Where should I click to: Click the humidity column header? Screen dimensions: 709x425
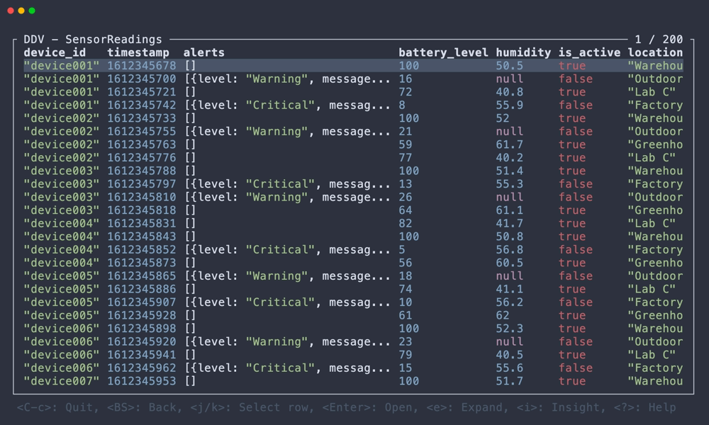(523, 53)
